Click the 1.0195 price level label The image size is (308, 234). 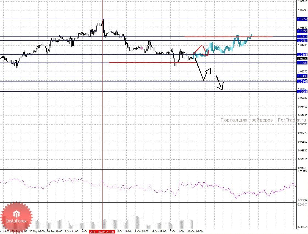[302, 76]
